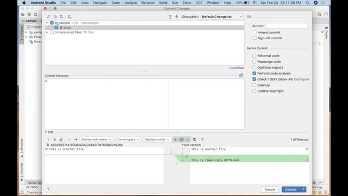
Task: Collapse the sample tree node
Action: pos(47,23)
